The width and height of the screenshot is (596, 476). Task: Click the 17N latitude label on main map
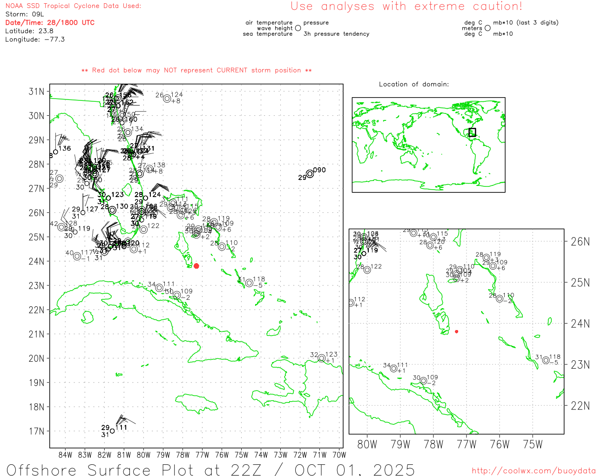coord(37,431)
